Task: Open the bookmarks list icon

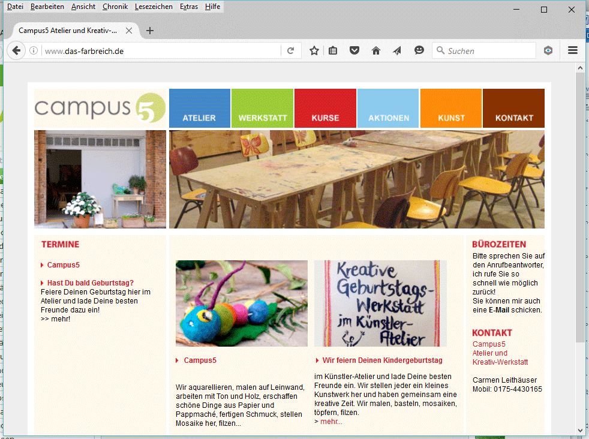Action: point(333,51)
